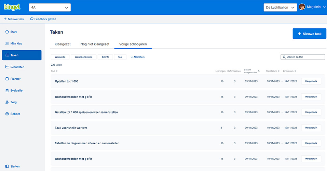Open task Tabellen en diagrammen aflezen en samenstellen
The width and height of the screenshot is (327, 171).
click(x=87, y=143)
